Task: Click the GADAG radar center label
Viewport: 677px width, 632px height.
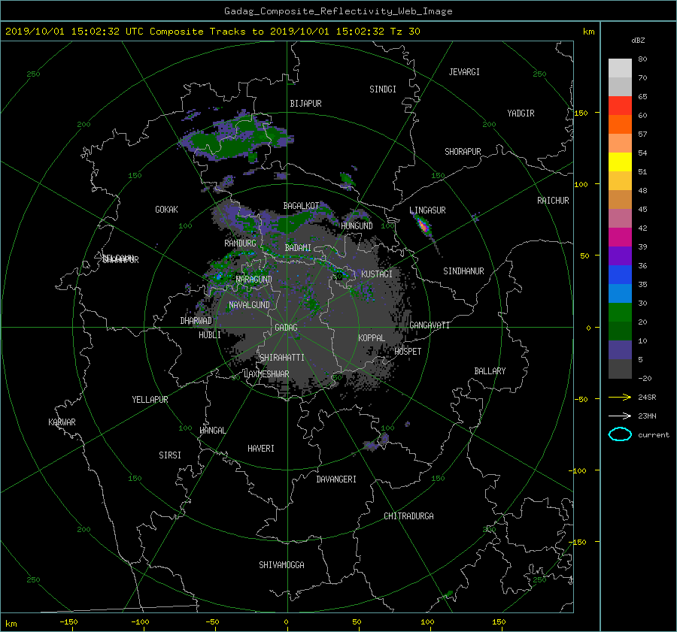Action: (287, 328)
